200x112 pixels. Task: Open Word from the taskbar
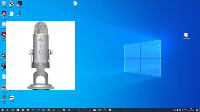point(33,110)
